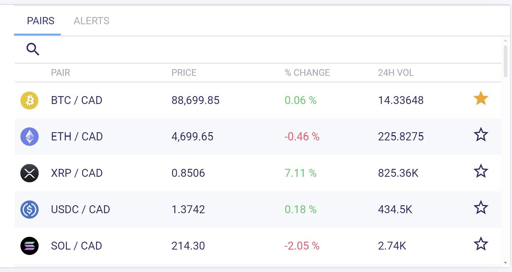512x272 pixels.
Task: Sort list by 24H VOL header
Action: (x=395, y=73)
